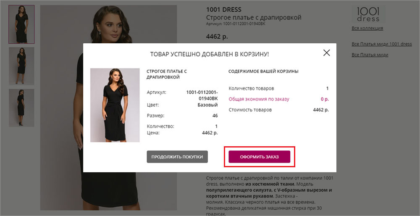
Task: Click the Оформить заказ button
Action: click(x=259, y=157)
